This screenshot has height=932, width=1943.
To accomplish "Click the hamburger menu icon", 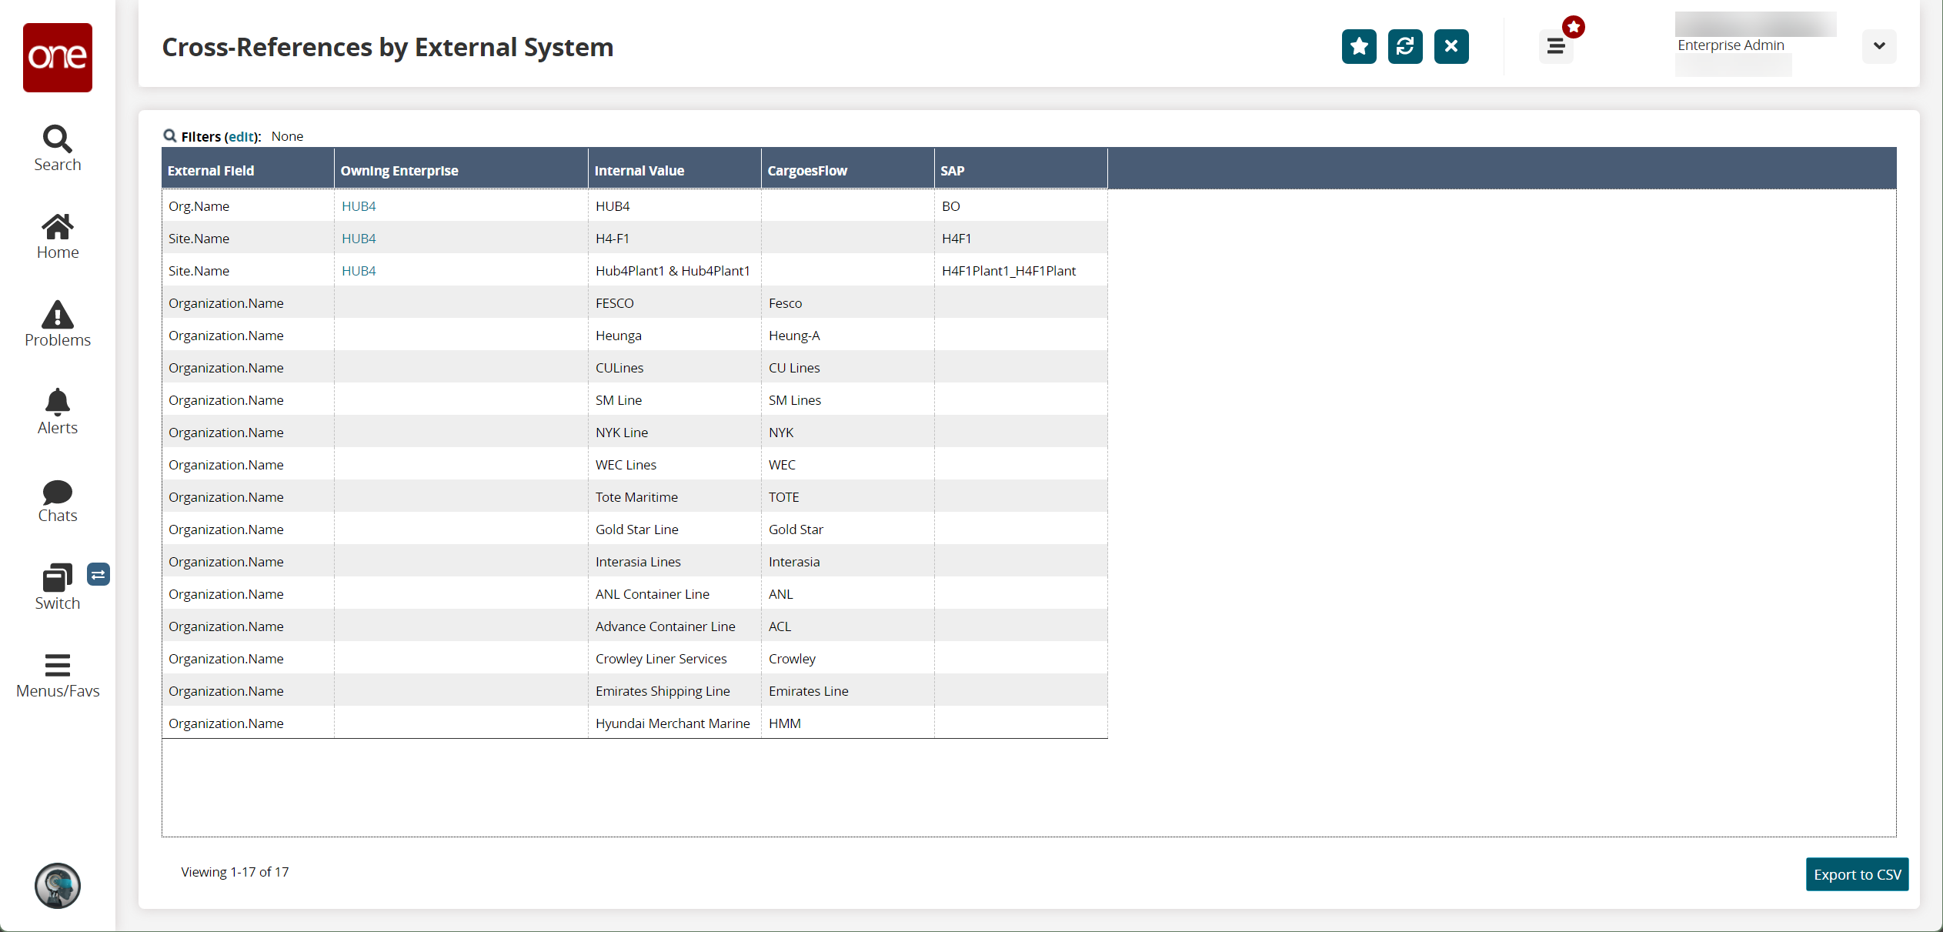I will click(1555, 47).
